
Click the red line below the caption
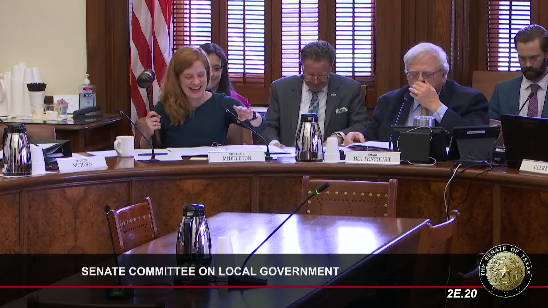(228, 287)
